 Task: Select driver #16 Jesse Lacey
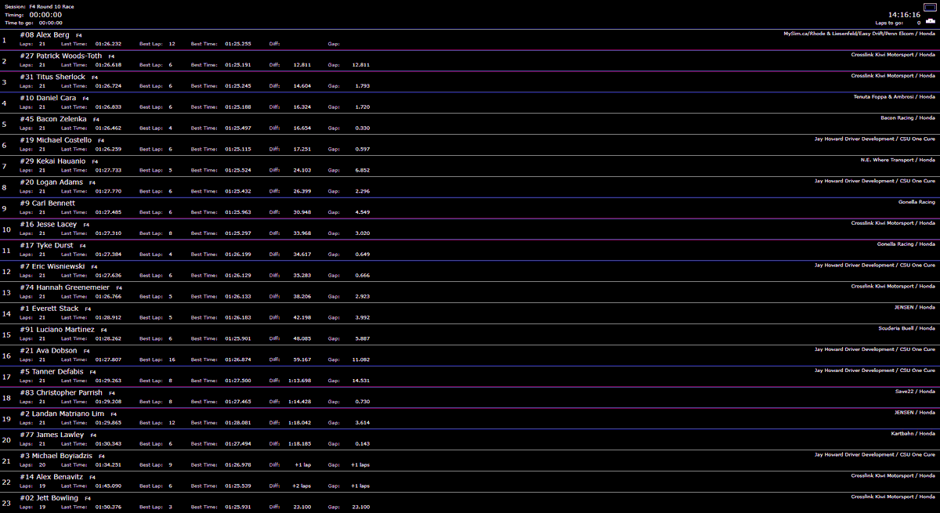pos(49,225)
